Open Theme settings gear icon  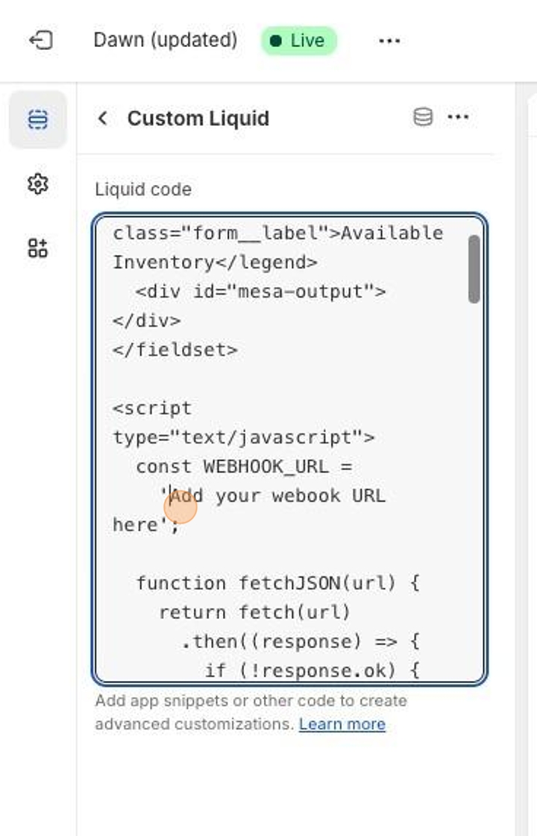(x=38, y=184)
